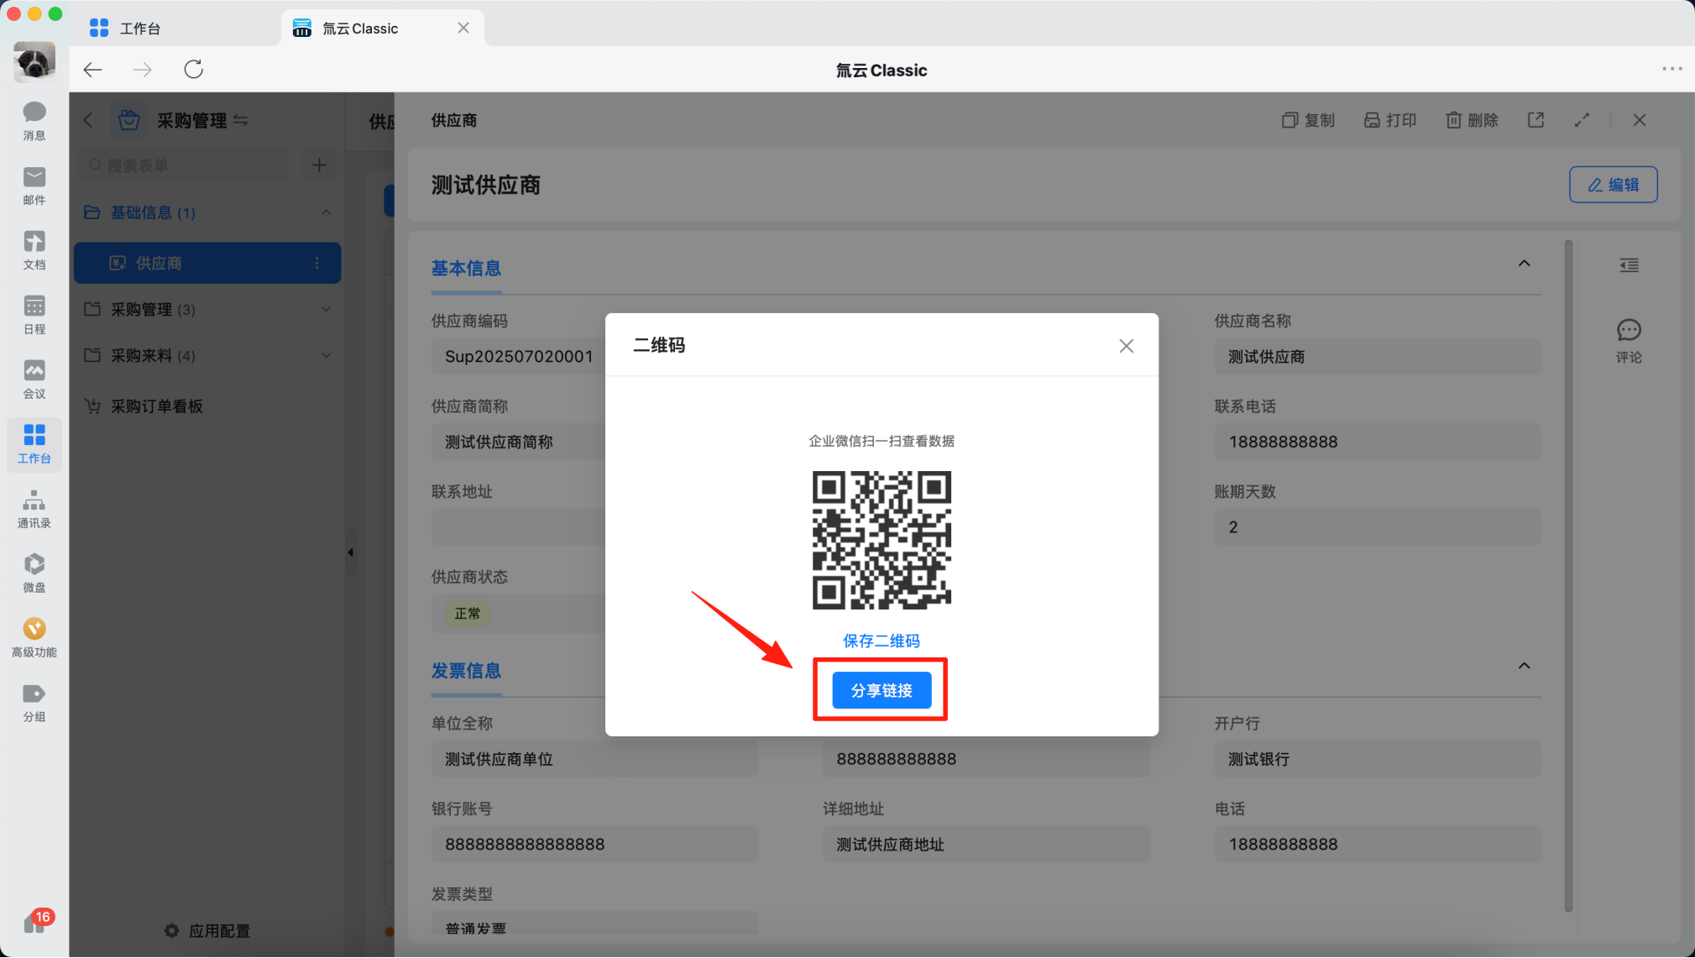
Task: Expand the 采购管理 (3) folder
Action: point(326,309)
